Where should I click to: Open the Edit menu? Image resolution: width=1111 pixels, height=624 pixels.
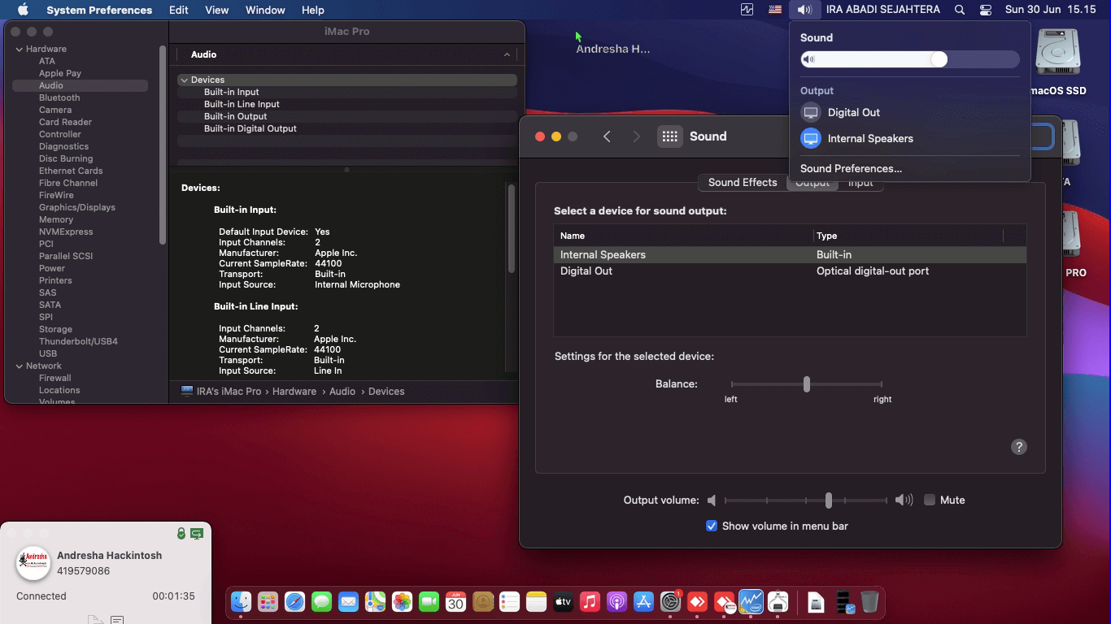coord(178,10)
